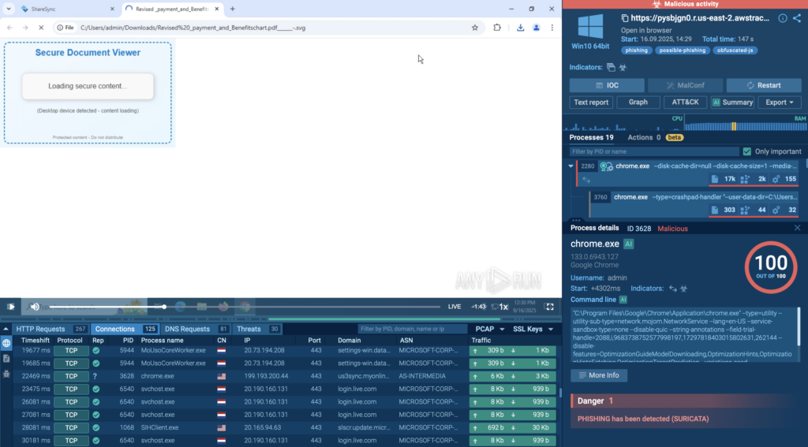Screen dimensions: 808x447
Task: Click the Filter by PID, domain, name field
Action: point(412,329)
